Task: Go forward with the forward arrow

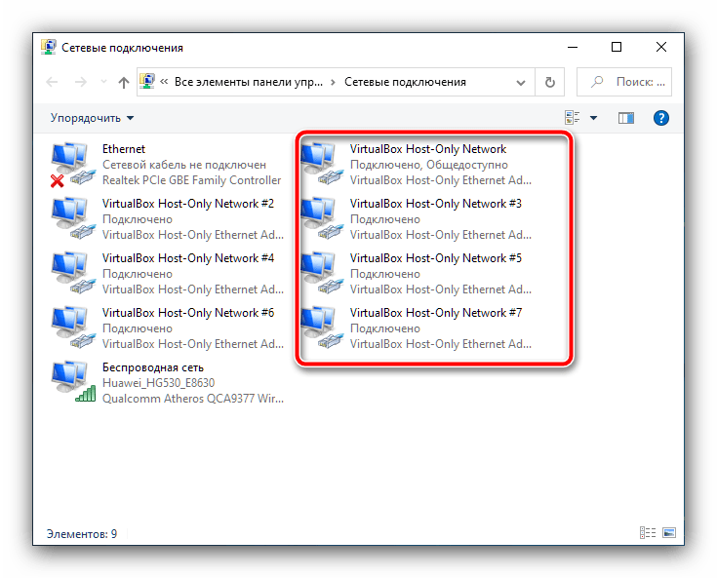Action: pyautogui.click(x=80, y=82)
